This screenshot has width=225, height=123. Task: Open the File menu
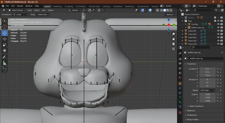[x=7, y=6]
